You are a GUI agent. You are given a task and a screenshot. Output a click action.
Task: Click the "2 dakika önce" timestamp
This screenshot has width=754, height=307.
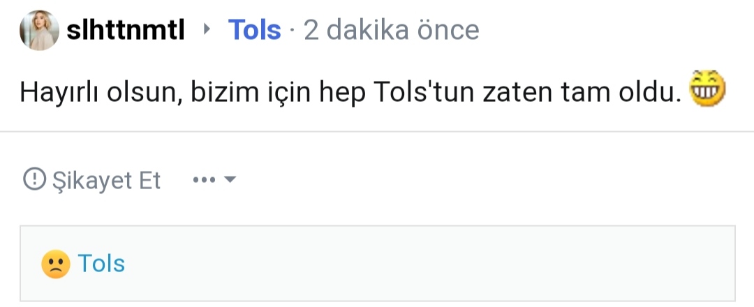(x=391, y=31)
